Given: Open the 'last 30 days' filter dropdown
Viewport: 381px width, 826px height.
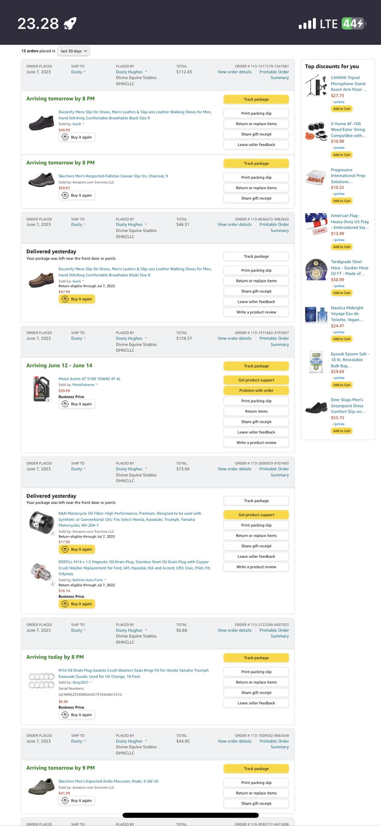Looking at the screenshot, I should pyautogui.click(x=74, y=51).
